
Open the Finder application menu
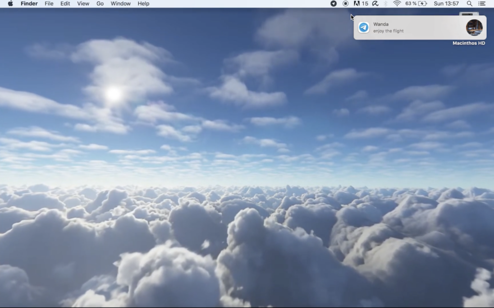pyautogui.click(x=29, y=3)
